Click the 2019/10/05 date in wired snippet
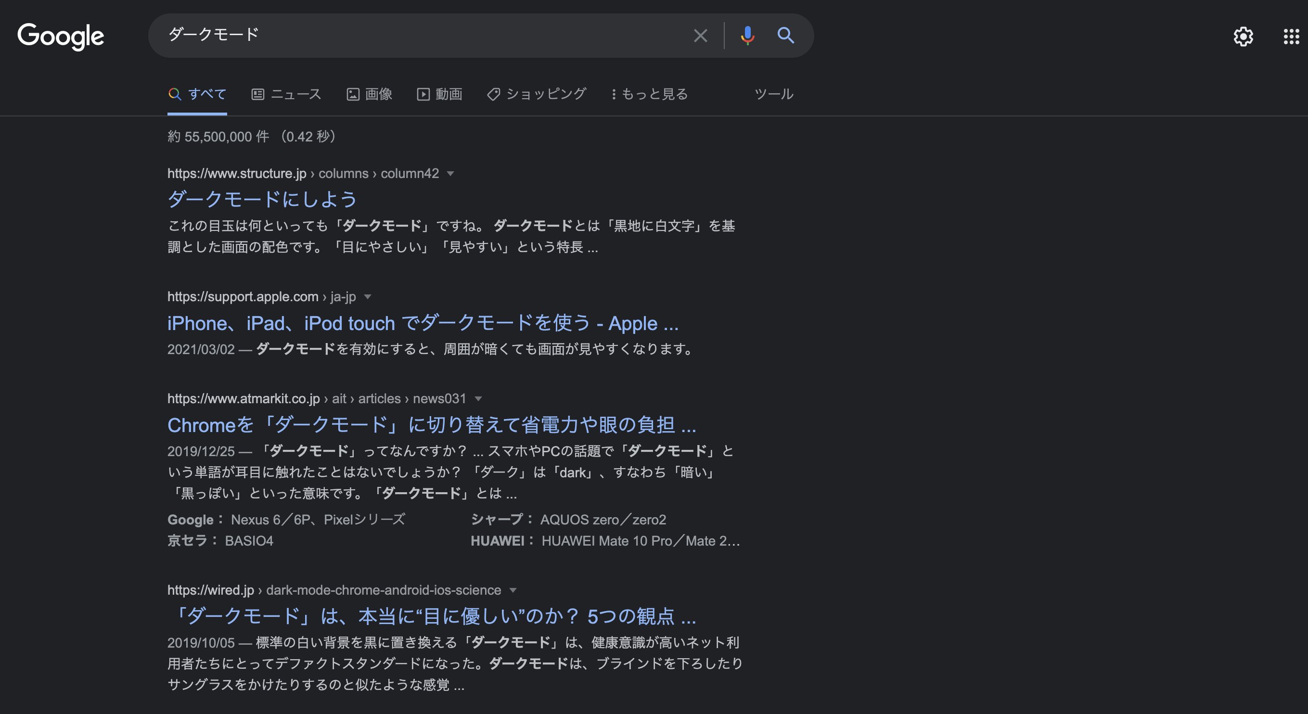Image resolution: width=1308 pixels, height=714 pixels. coord(201,642)
